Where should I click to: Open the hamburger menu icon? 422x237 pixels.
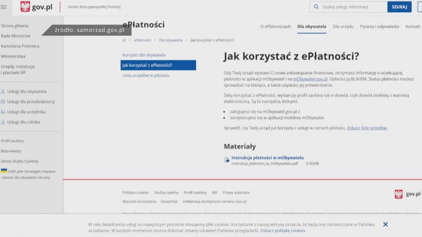click(x=4, y=7)
